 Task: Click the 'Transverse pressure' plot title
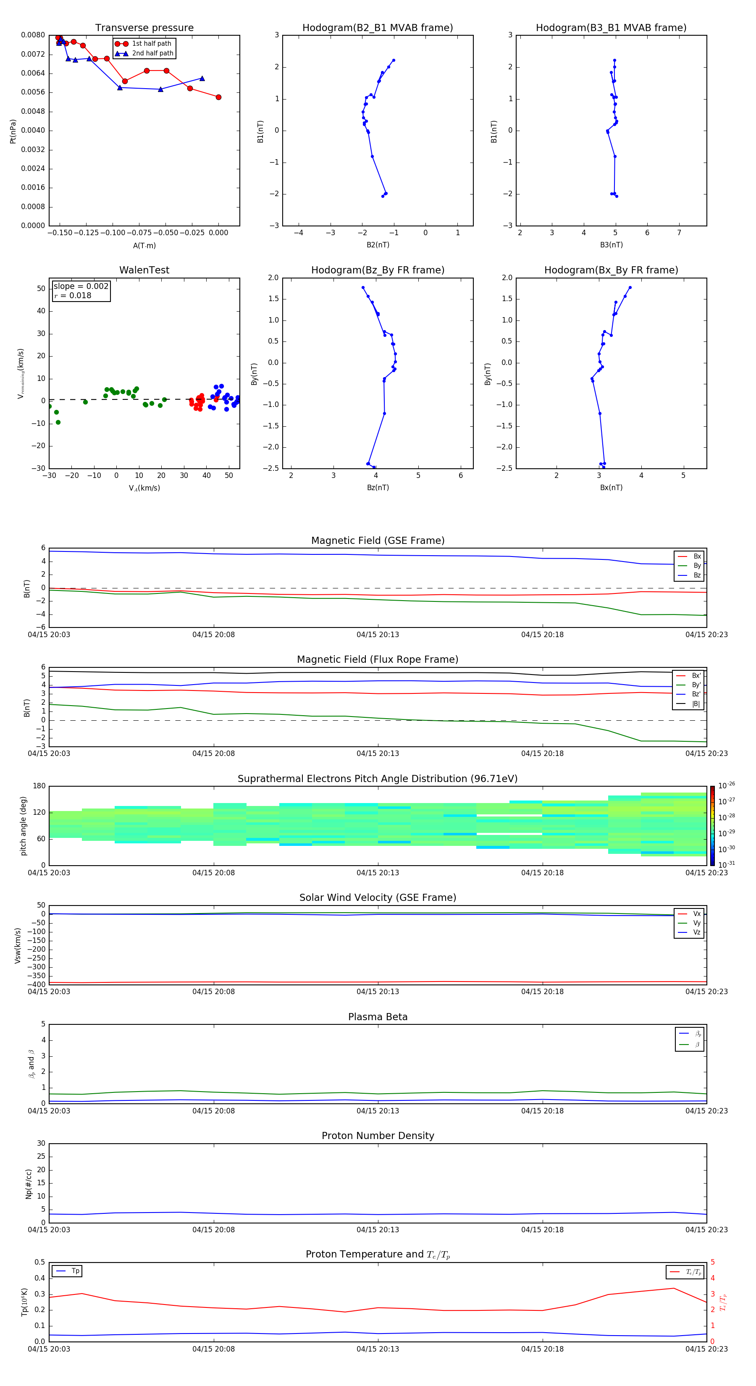coord(144,28)
